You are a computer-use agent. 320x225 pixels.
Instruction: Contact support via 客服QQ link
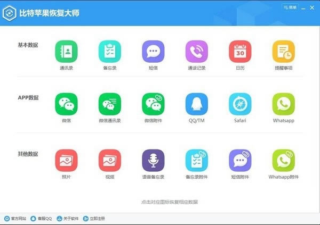coord(41,219)
